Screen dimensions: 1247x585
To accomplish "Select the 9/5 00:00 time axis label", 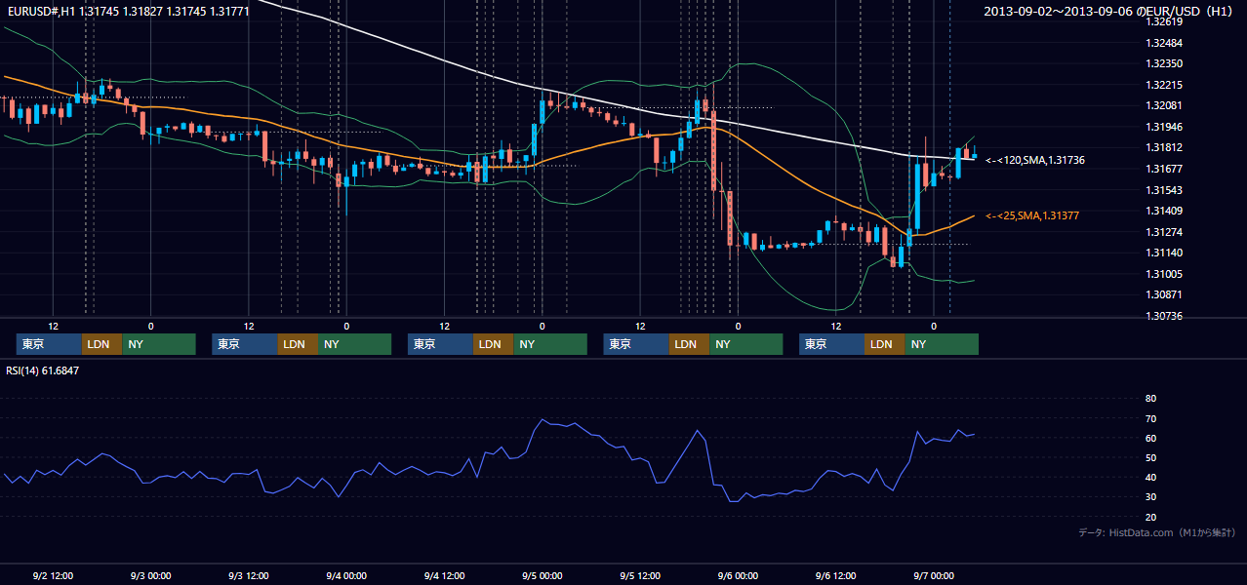I will (x=542, y=575).
